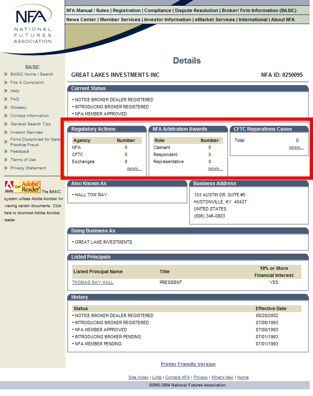Screen dimensions: 313x396
Task: Open details link under Regulatory Actions
Action: point(134,169)
